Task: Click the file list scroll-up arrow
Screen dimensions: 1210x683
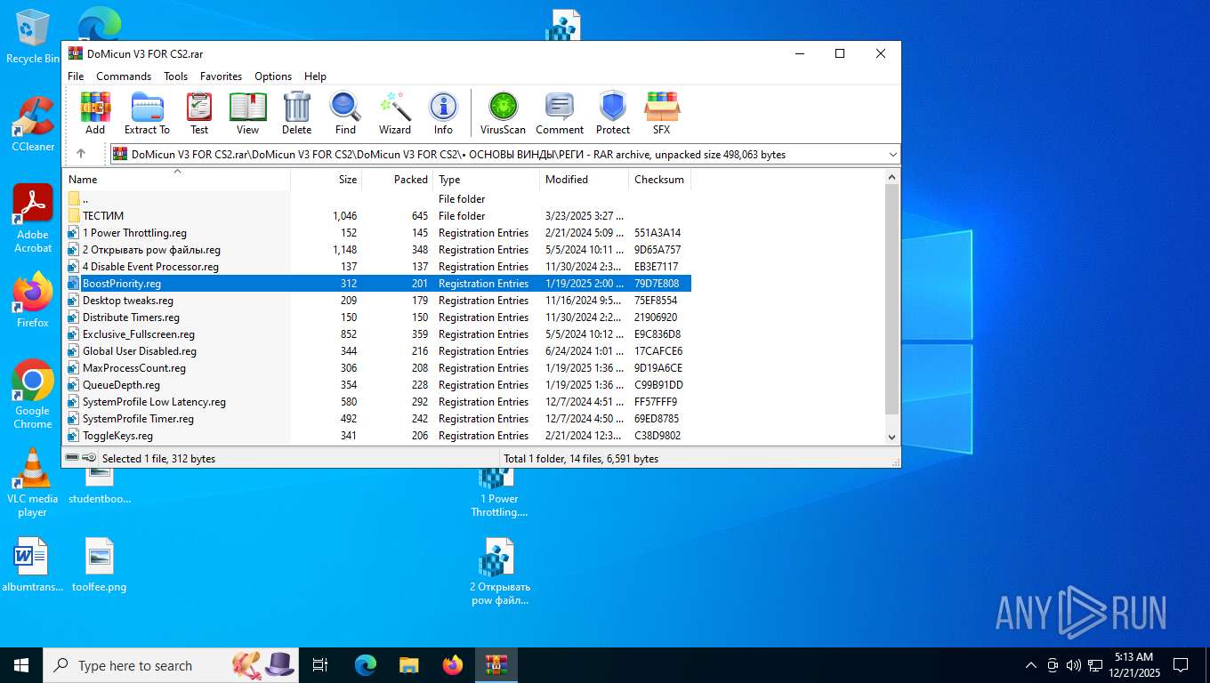Action: coord(892,178)
